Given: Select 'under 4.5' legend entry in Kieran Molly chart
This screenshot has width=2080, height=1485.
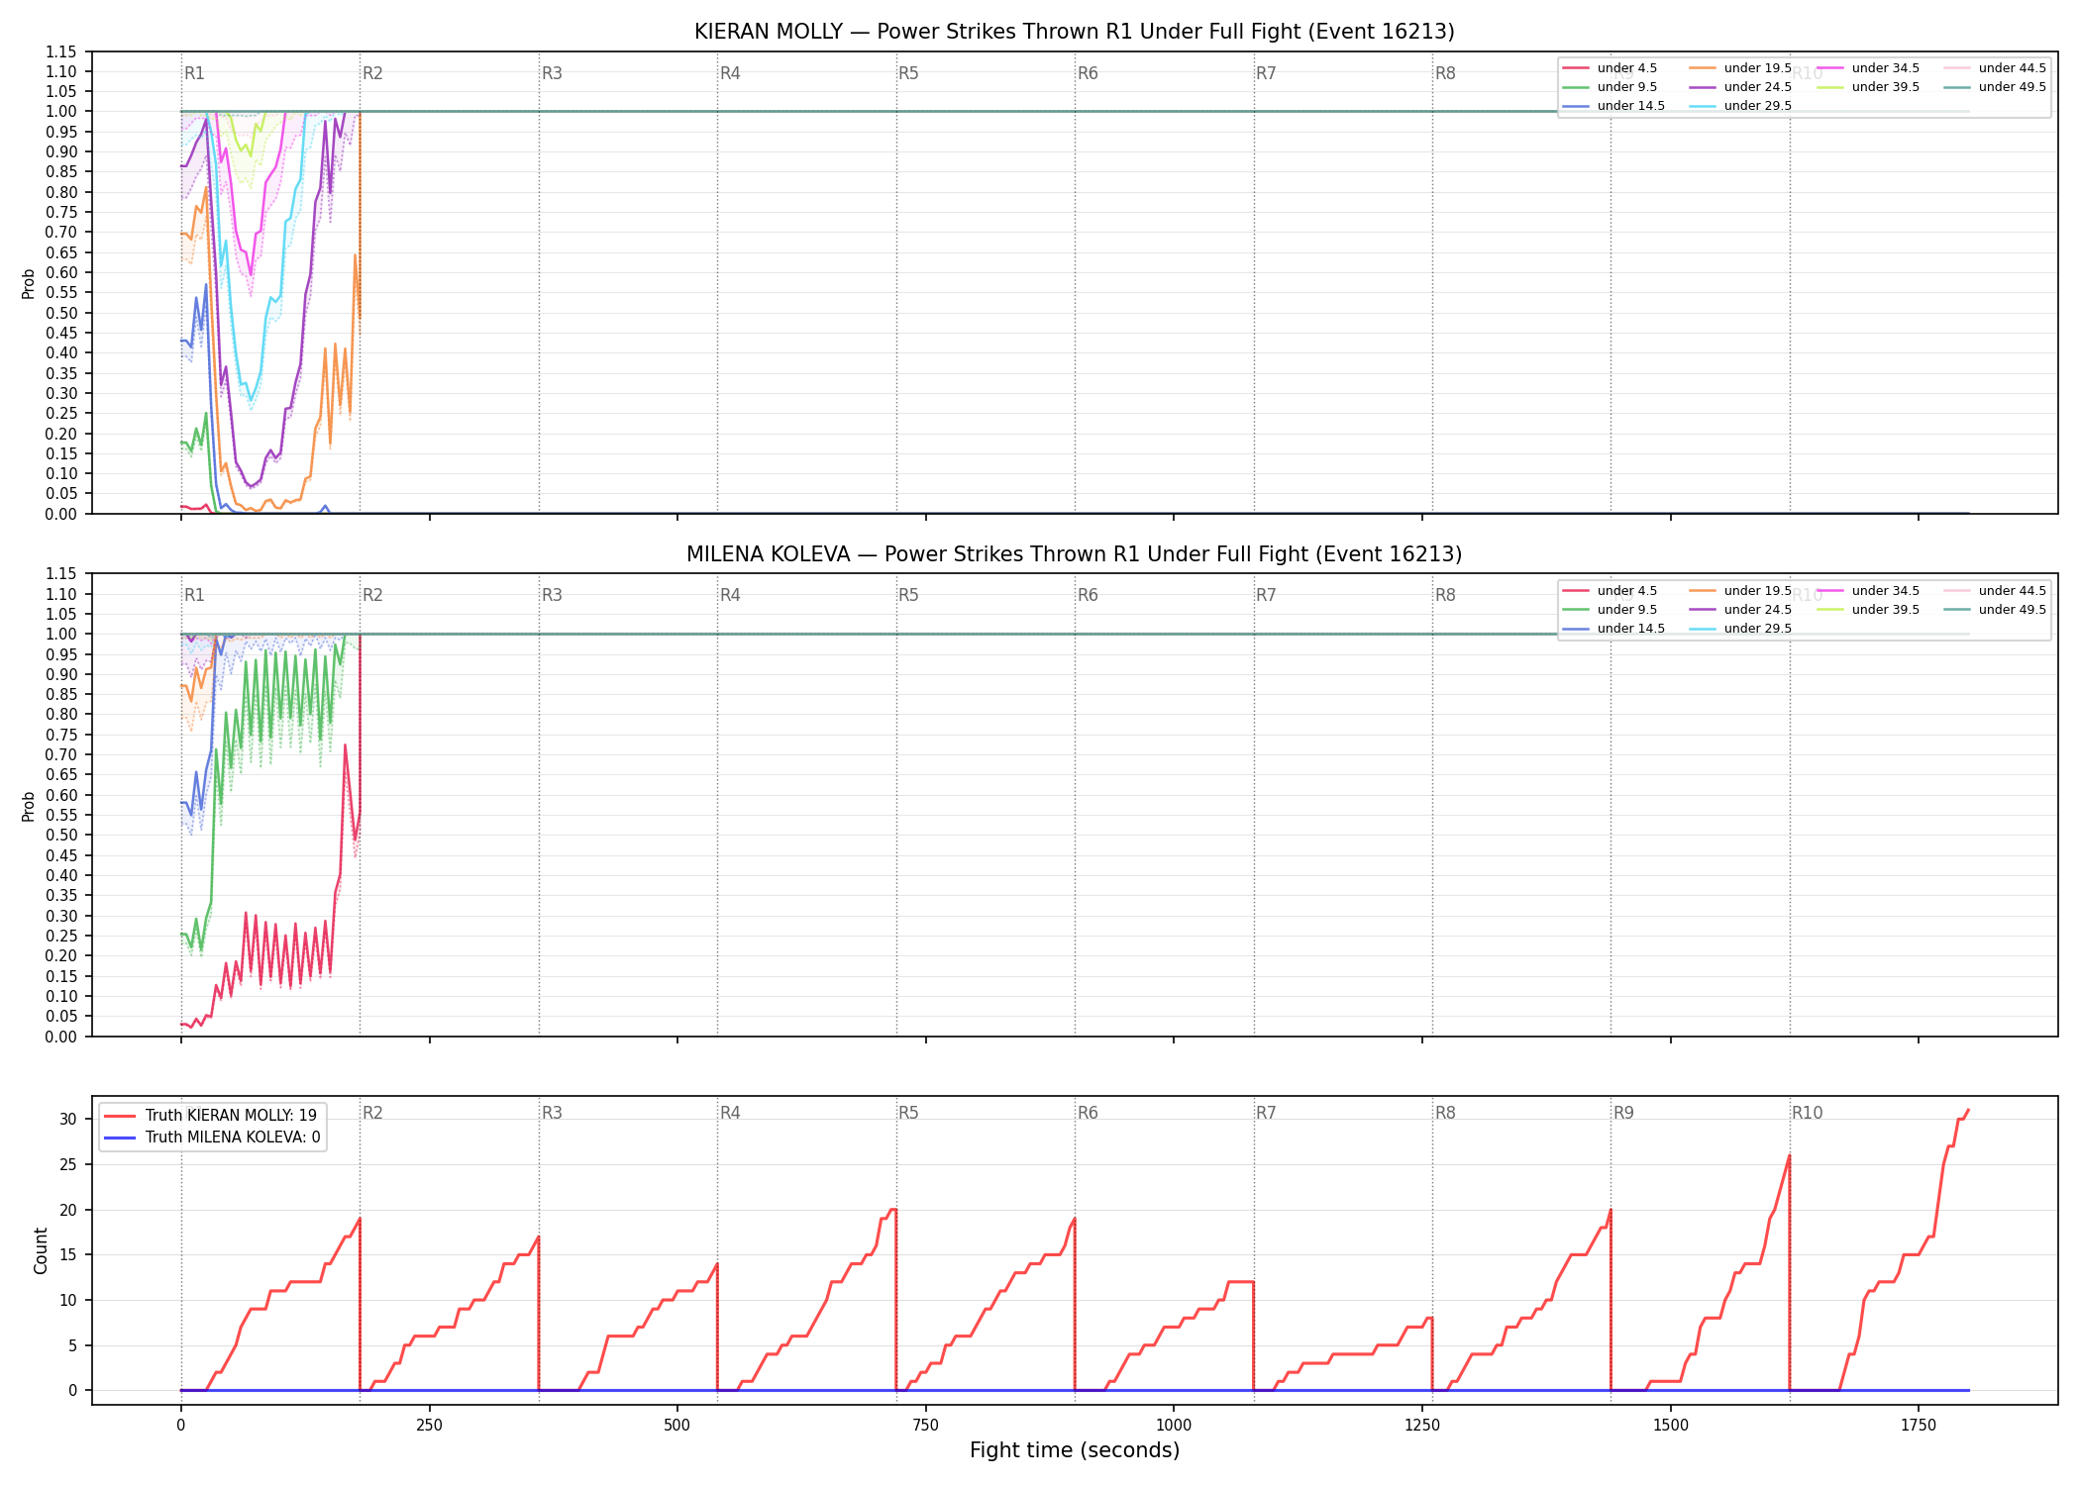Looking at the screenshot, I should click(1611, 68).
